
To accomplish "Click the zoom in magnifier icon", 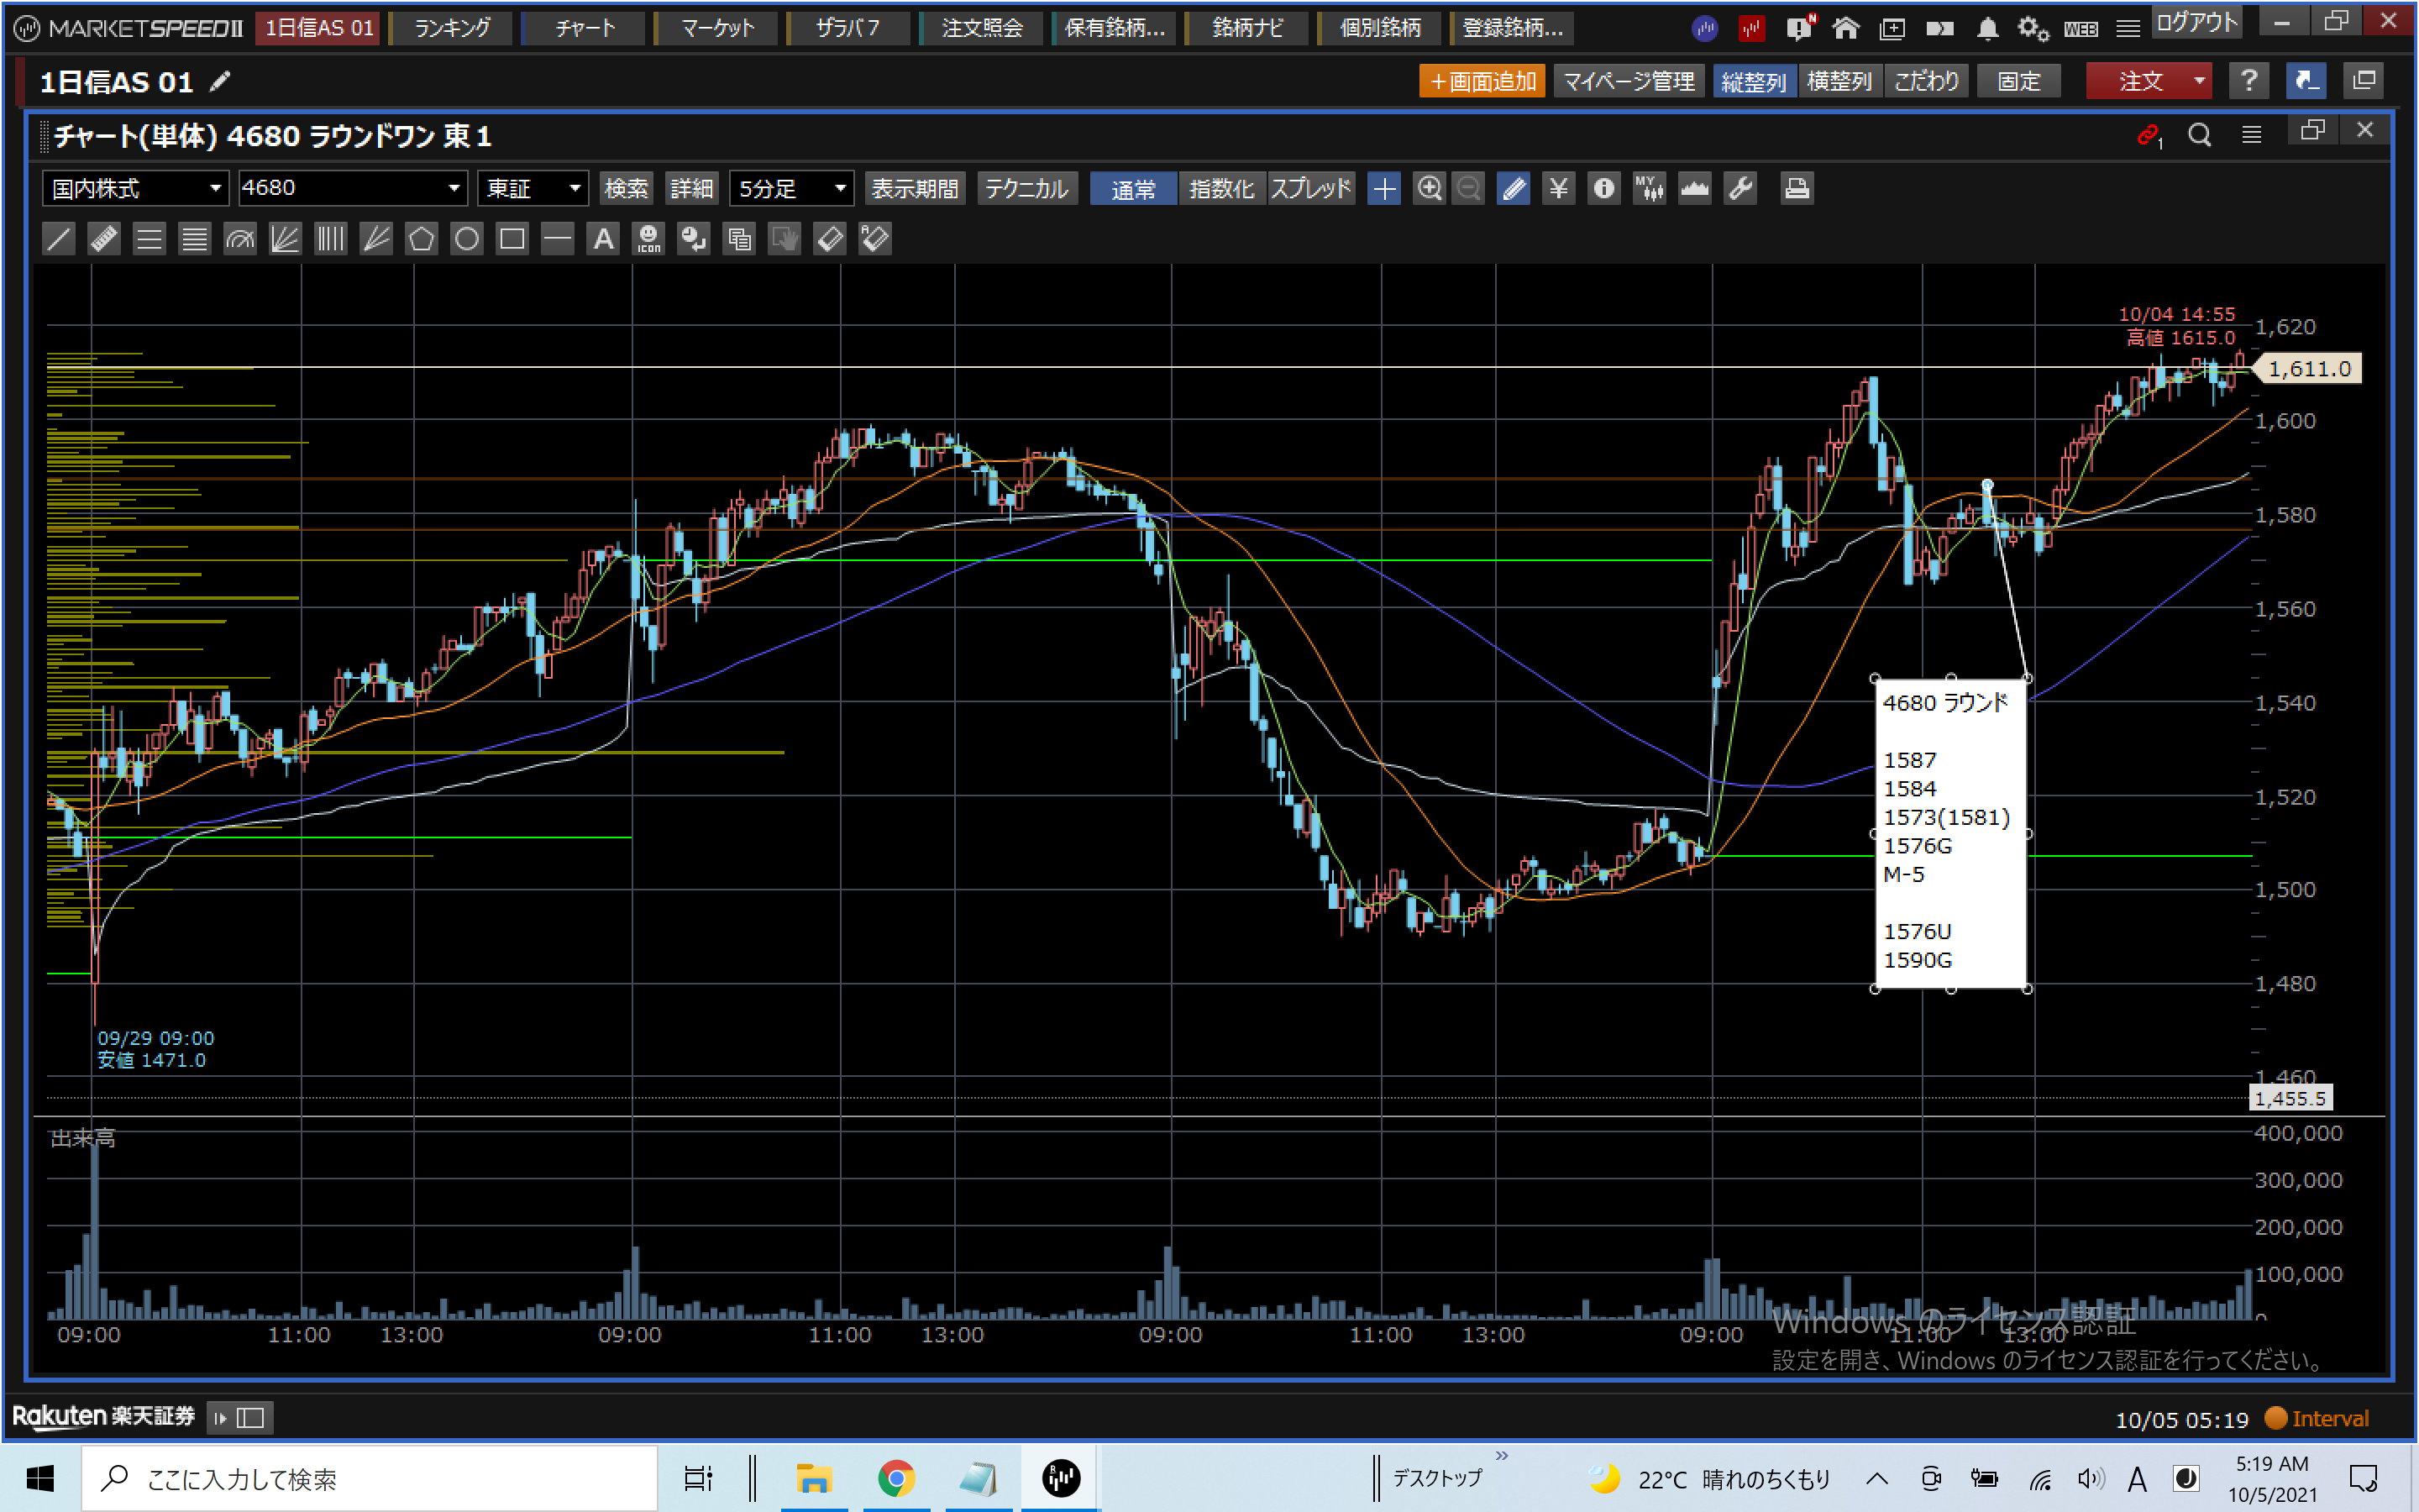I will pos(1430,188).
